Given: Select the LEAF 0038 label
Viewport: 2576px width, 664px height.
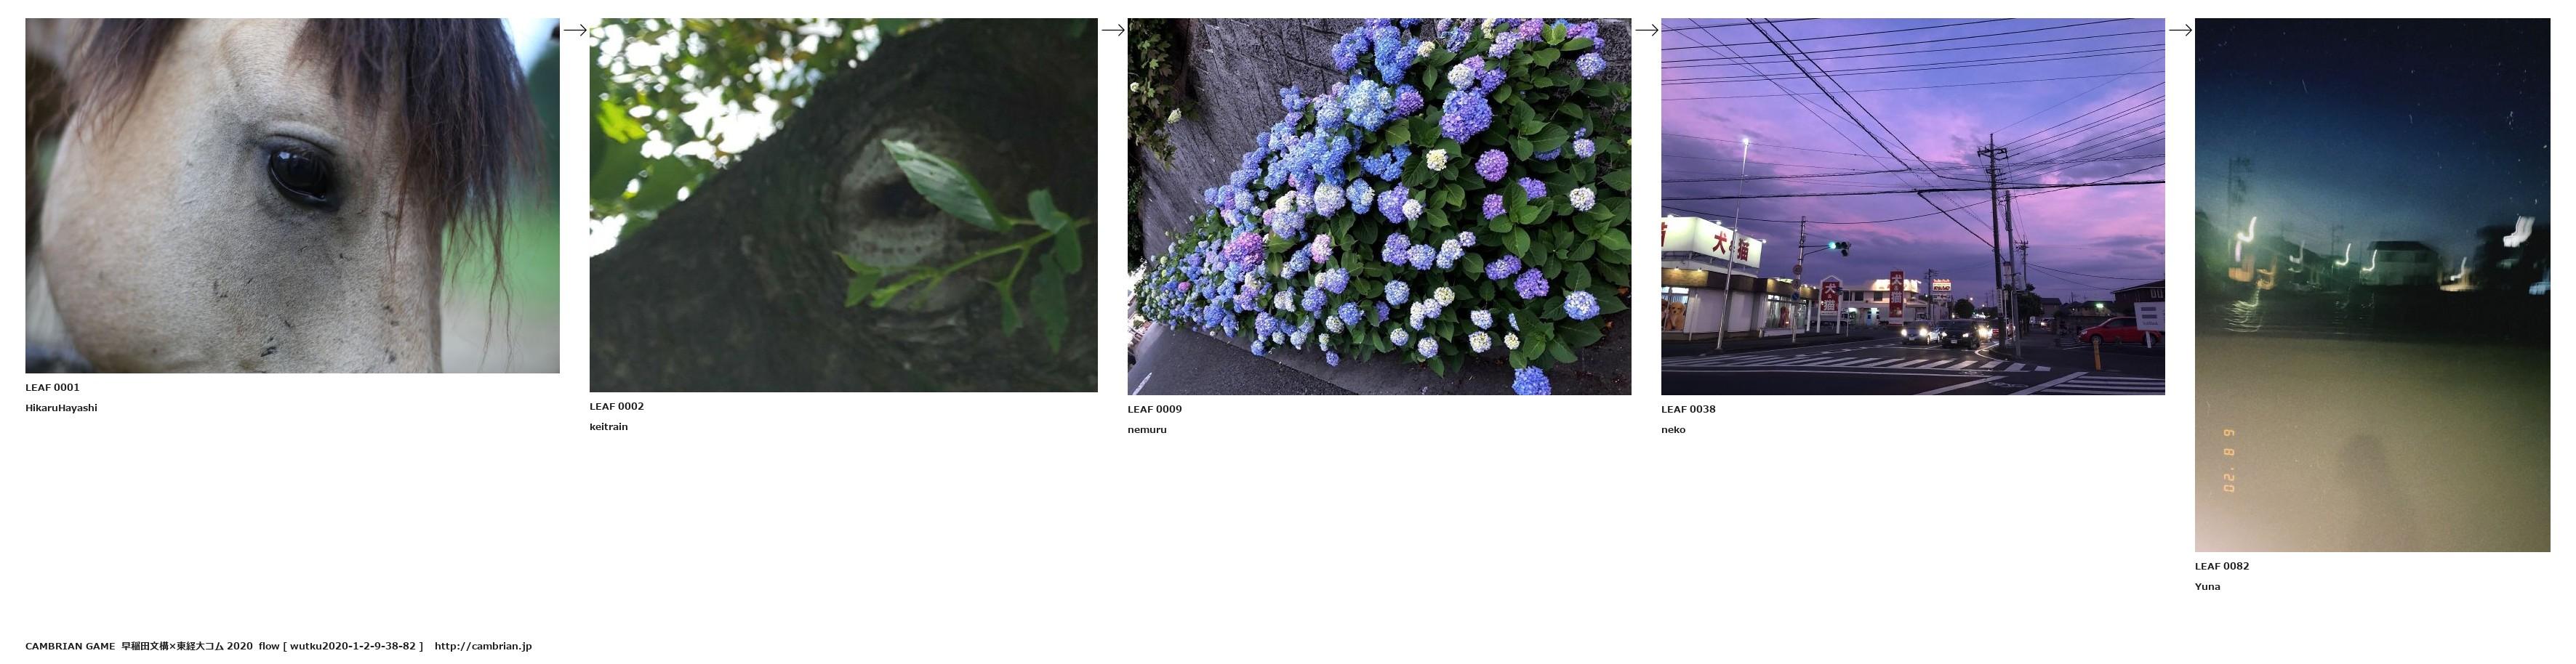Looking at the screenshot, I should [1689, 410].
